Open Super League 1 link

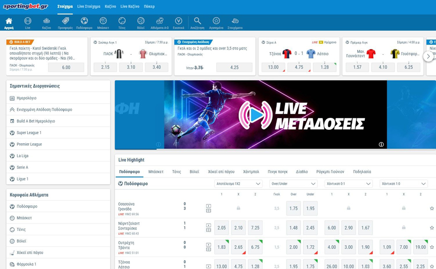click(58, 133)
